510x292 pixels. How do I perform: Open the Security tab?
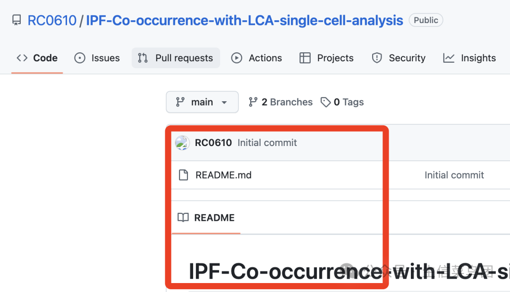399,58
